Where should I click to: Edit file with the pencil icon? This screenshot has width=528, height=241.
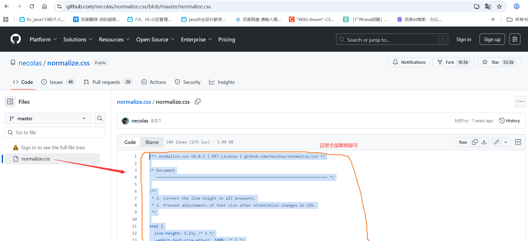click(496, 142)
